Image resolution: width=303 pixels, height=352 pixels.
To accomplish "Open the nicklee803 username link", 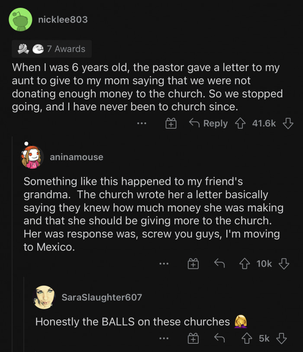I will point(62,19).
